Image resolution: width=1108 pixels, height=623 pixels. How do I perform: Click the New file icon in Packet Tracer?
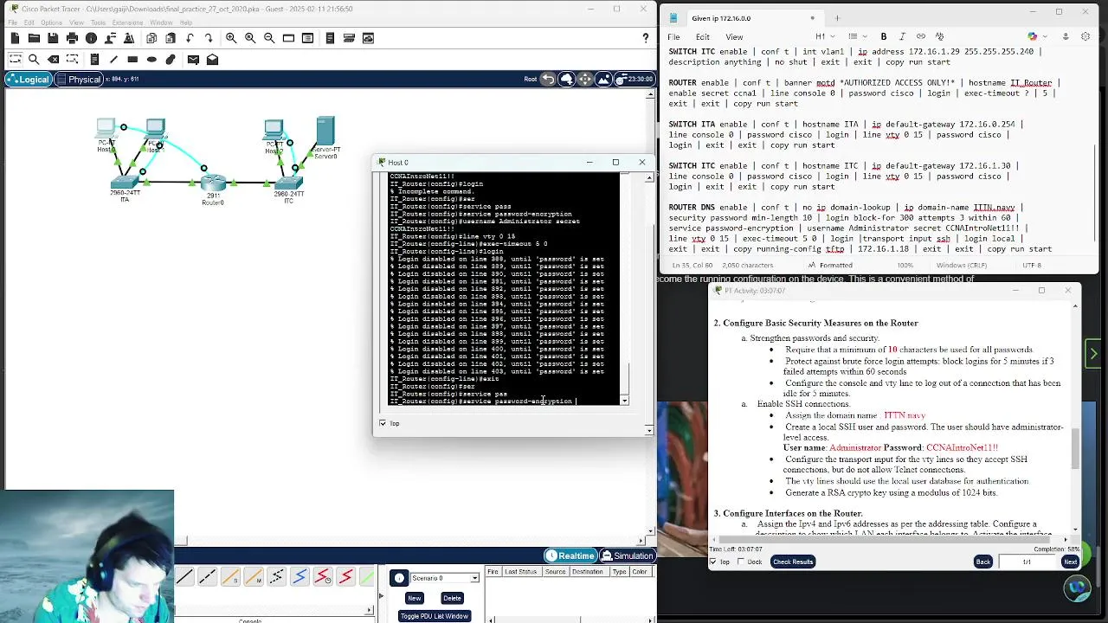pyautogui.click(x=15, y=38)
